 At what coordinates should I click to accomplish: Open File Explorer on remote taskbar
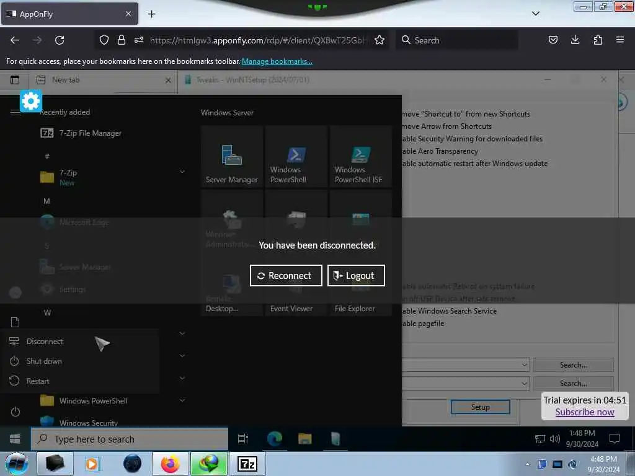click(x=305, y=439)
